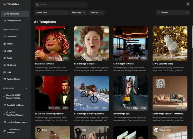Open ComfyUI-WanVideoWrapper extension templates
The width and height of the screenshot is (193, 139).
(15, 114)
